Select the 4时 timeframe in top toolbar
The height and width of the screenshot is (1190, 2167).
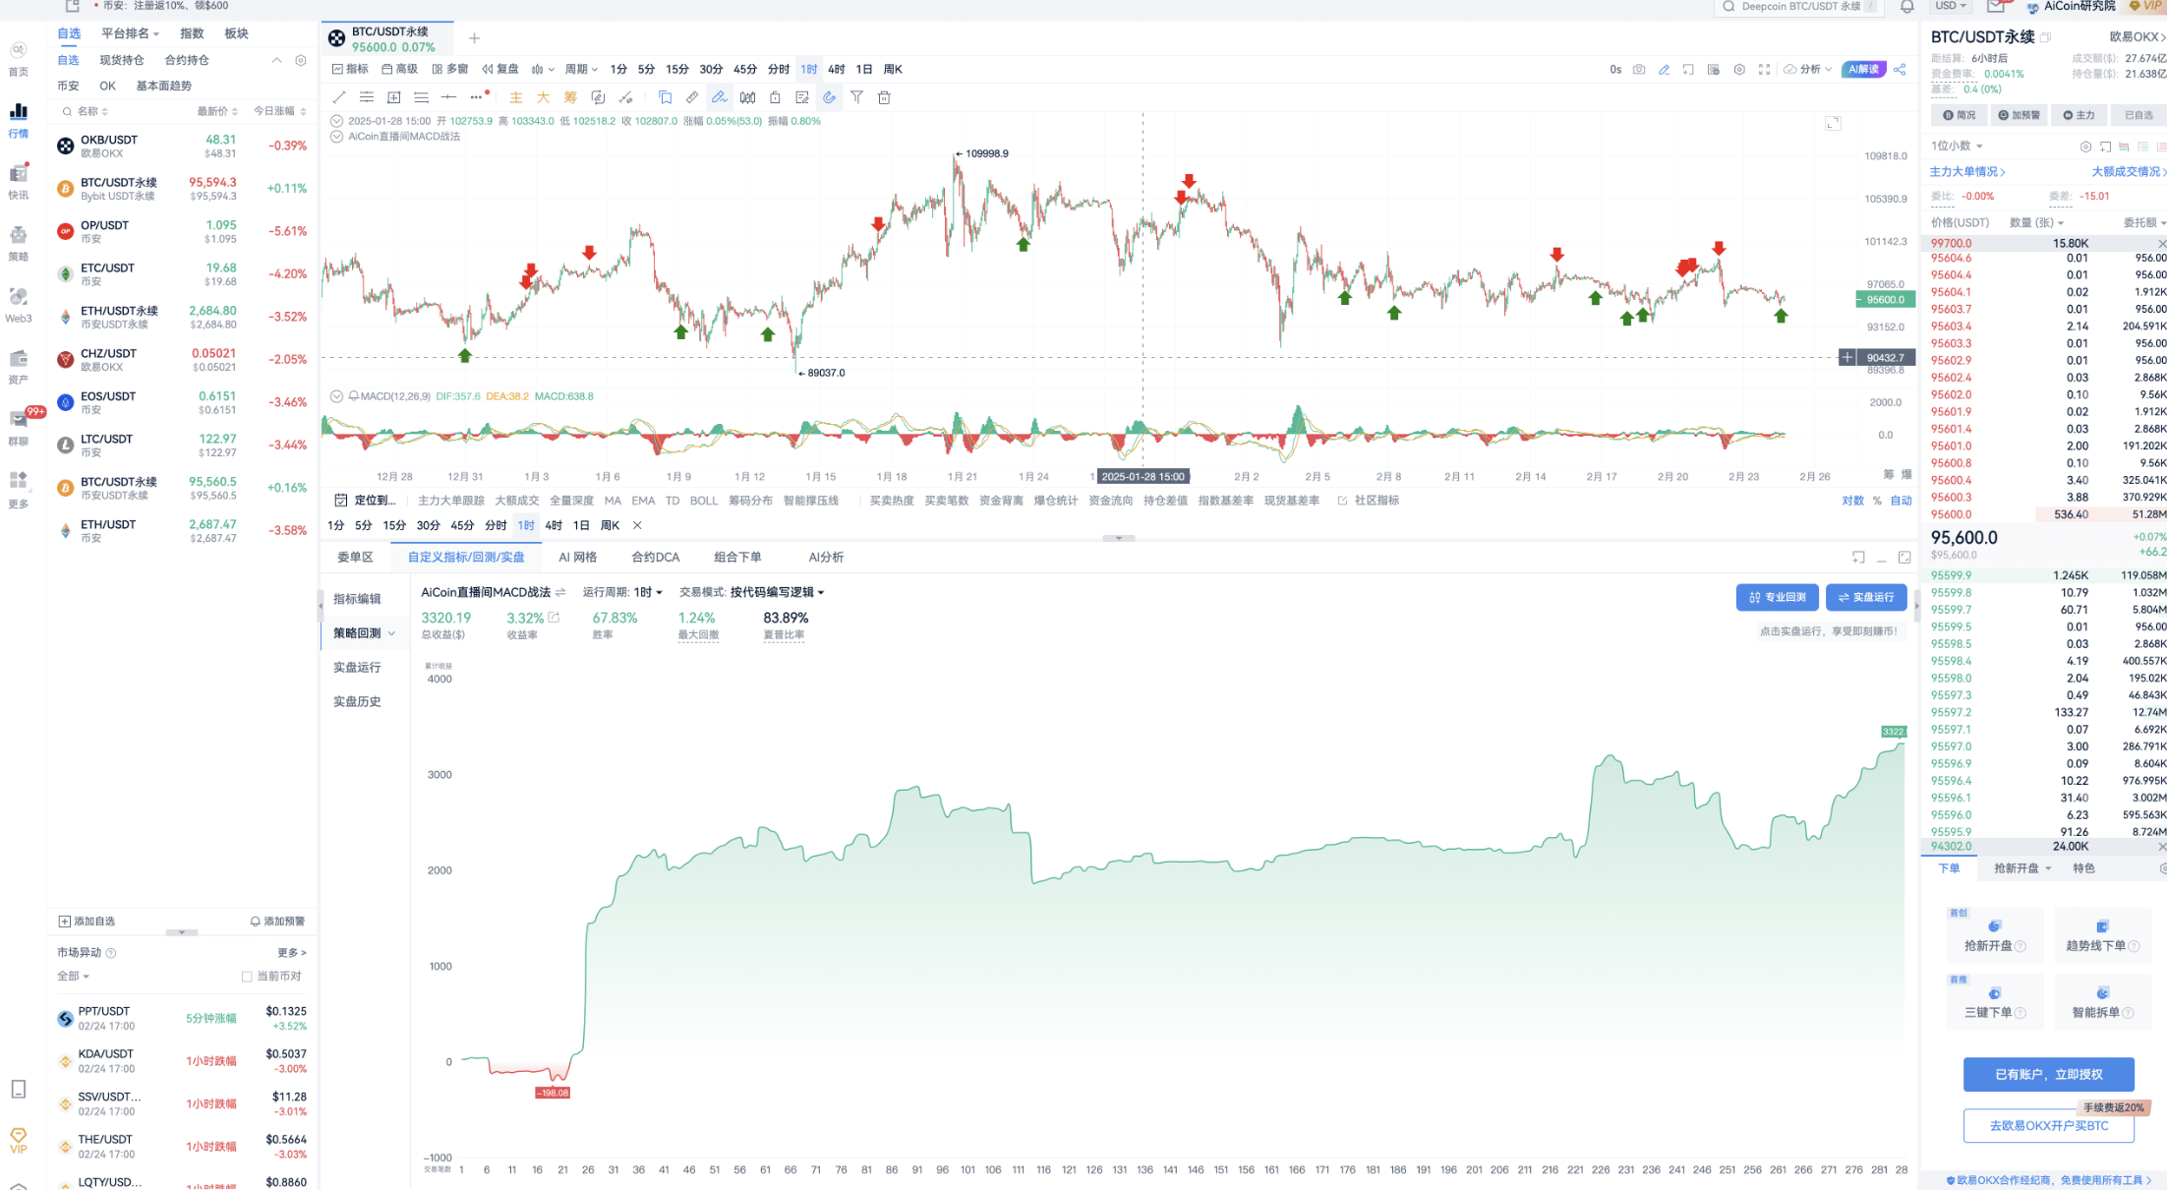click(836, 69)
